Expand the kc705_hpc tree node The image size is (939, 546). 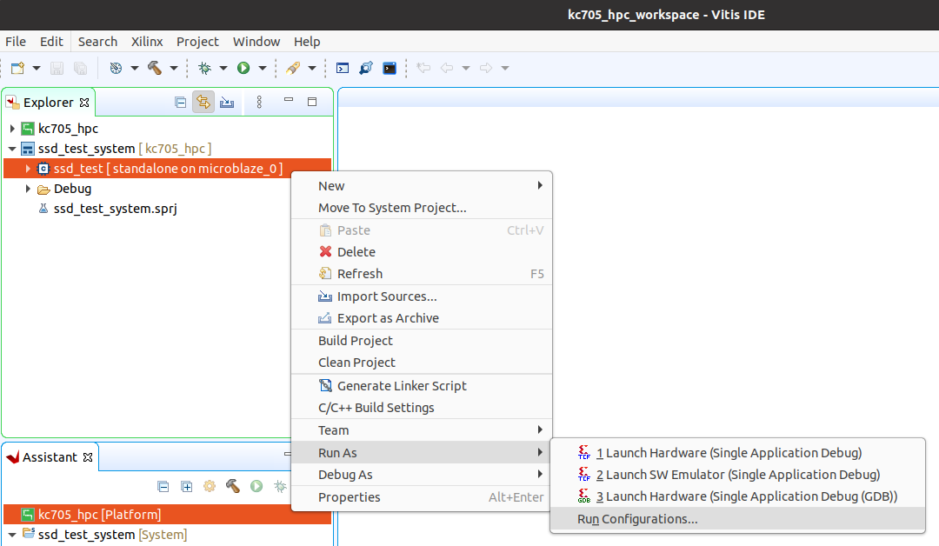pos(12,129)
